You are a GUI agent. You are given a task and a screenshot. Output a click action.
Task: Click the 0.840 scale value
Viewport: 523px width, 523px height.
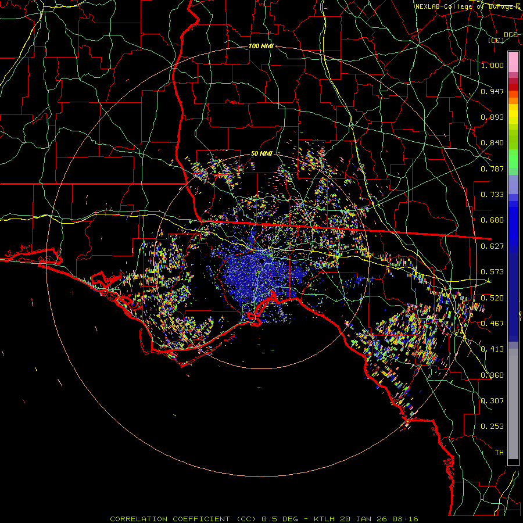[x=492, y=143]
